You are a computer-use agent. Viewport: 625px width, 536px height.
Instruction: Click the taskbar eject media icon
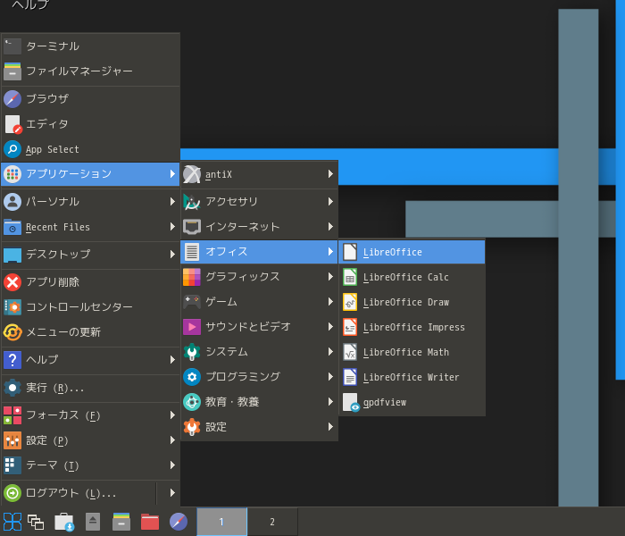click(x=93, y=522)
